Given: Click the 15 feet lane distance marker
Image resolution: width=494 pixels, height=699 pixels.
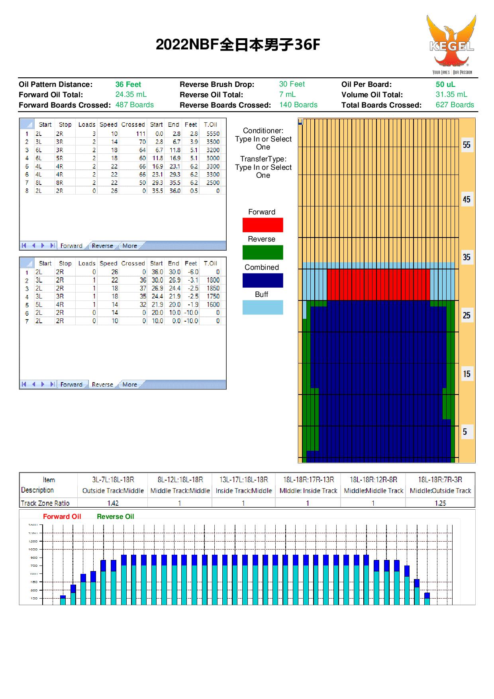Looking at the screenshot, I should pyautogui.click(x=467, y=374).
